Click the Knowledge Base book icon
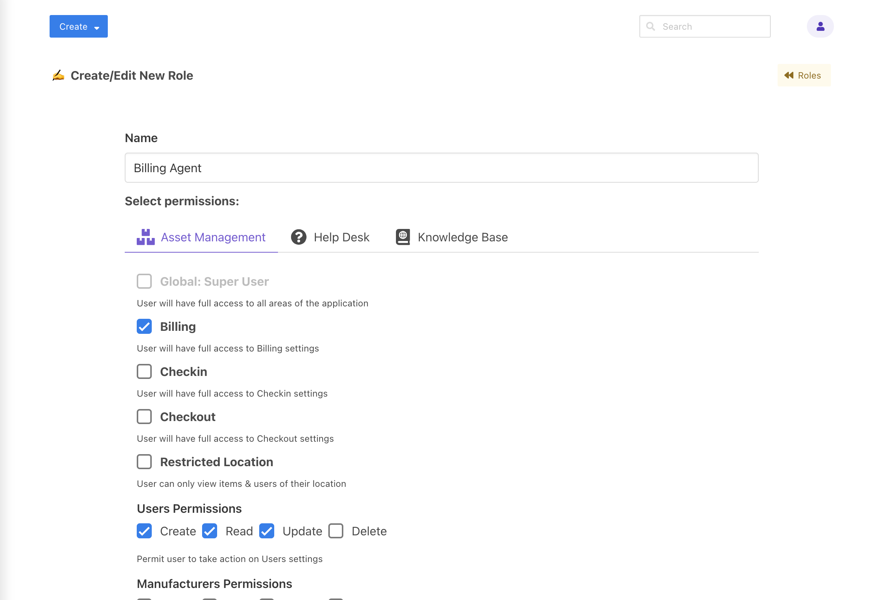 403,237
